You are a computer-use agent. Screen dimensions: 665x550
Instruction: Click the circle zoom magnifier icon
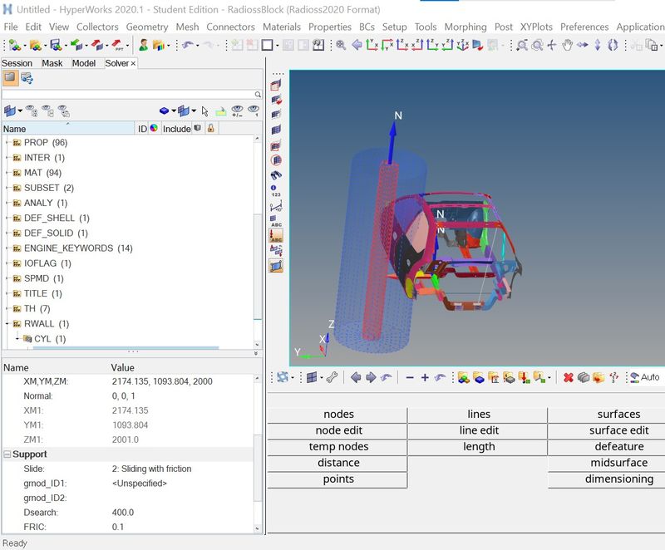[537, 45]
